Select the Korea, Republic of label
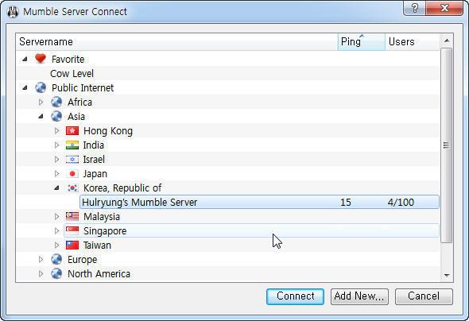Screen dimensions: 469x321 coord(122,188)
